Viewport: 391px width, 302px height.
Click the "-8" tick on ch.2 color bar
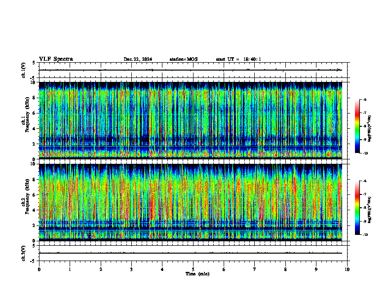pos(364,208)
